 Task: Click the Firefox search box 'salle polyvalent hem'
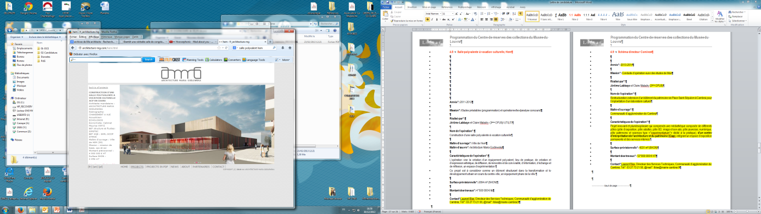tap(254, 48)
